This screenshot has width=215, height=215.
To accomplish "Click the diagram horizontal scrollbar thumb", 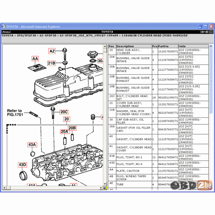I will [8, 188].
